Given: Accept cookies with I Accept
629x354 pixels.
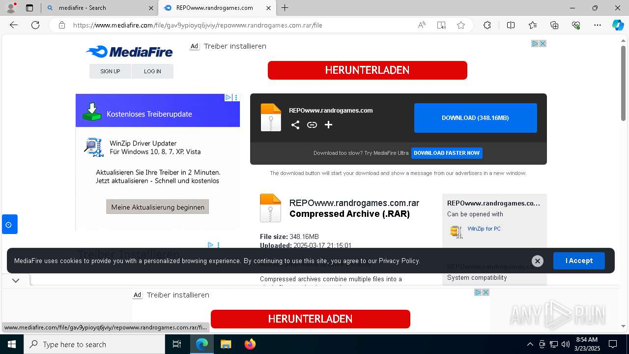Looking at the screenshot, I should [x=579, y=261].
